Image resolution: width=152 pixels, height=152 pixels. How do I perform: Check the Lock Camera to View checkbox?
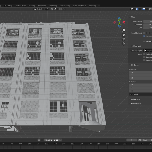pyautogui.click(x=144, y=57)
